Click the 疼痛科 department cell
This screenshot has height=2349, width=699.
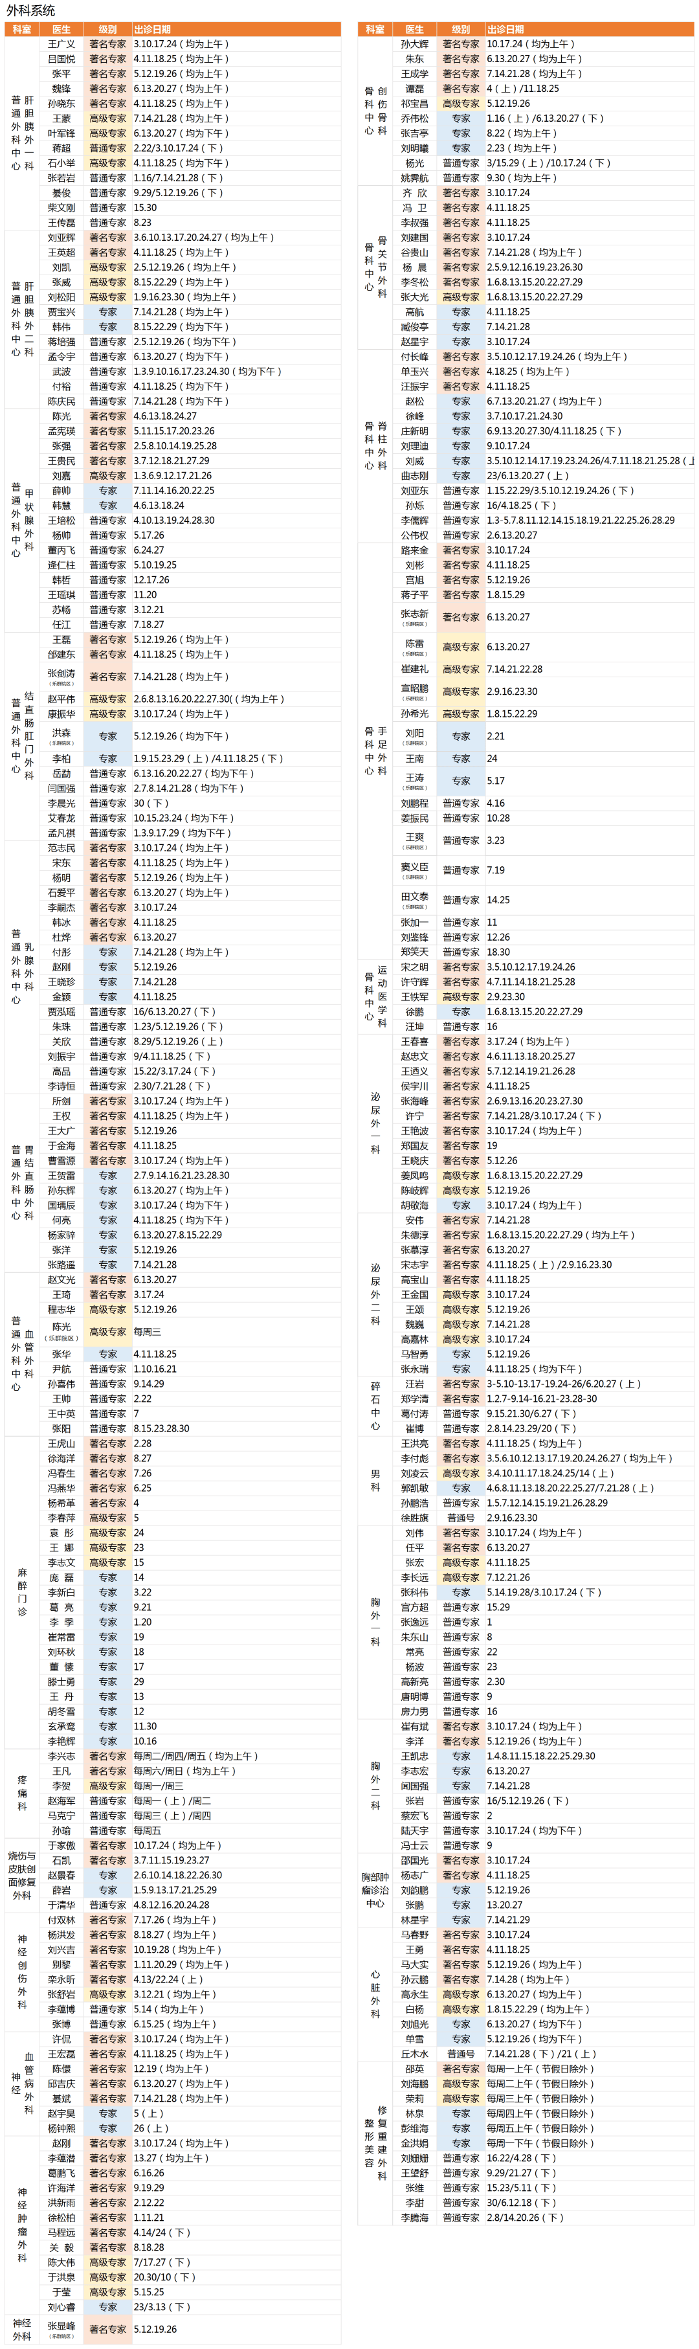[x=22, y=1793]
